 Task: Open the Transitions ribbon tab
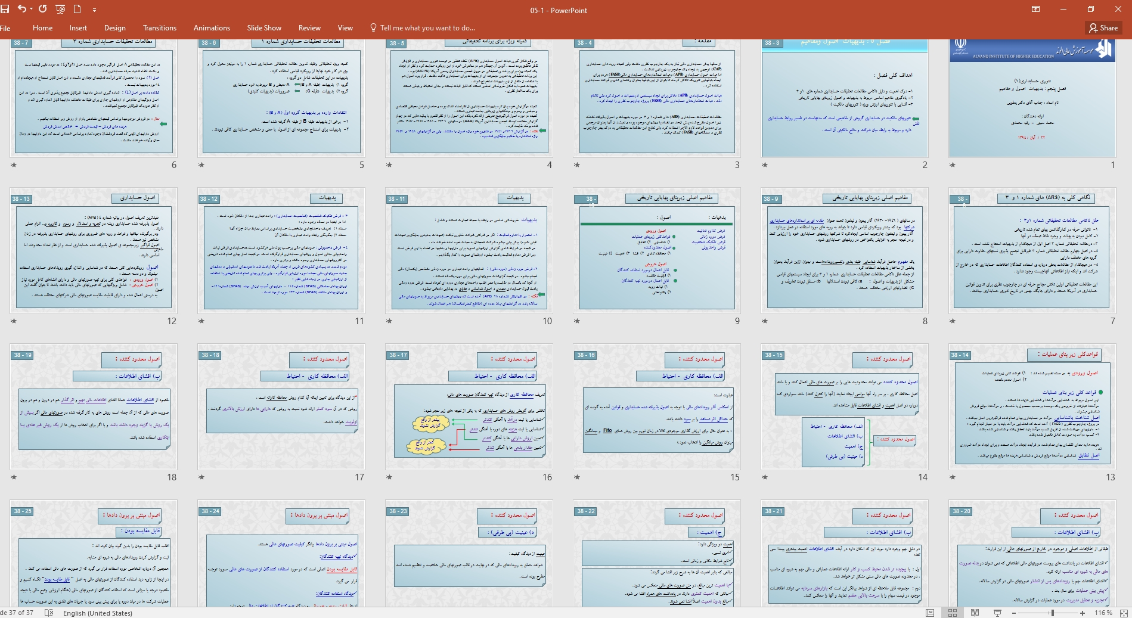[x=159, y=28]
